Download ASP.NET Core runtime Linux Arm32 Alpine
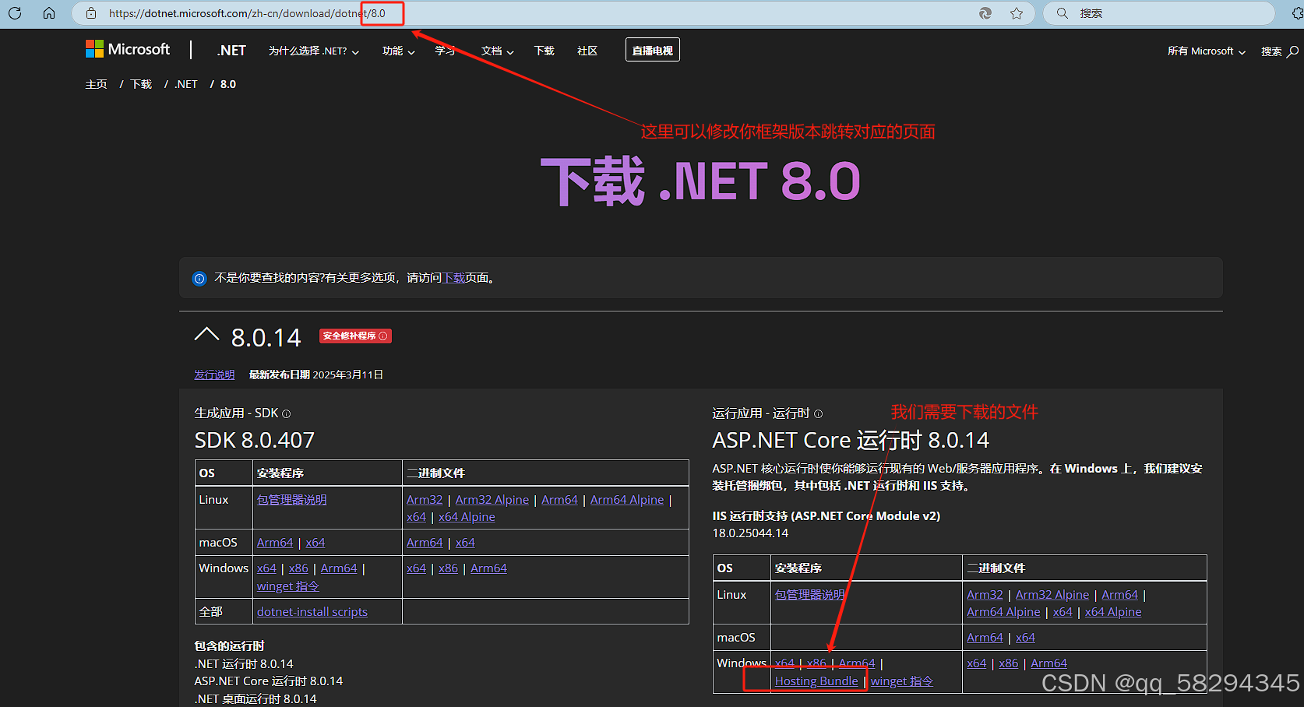The width and height of the screenshot is (1304, 707). coord(1052,595)
